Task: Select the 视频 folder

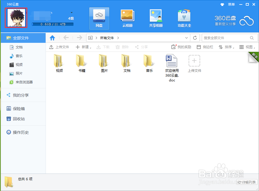Action: point(59,63)
